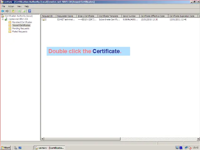200x150 pixels.
Task: Click the rootes-net-SRV1-CA server icon
Action: point(6,19)
